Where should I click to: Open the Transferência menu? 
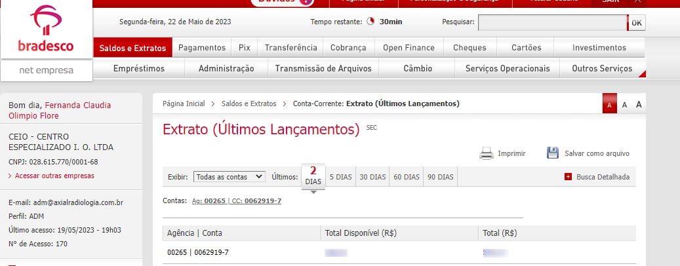coord(290,48)
